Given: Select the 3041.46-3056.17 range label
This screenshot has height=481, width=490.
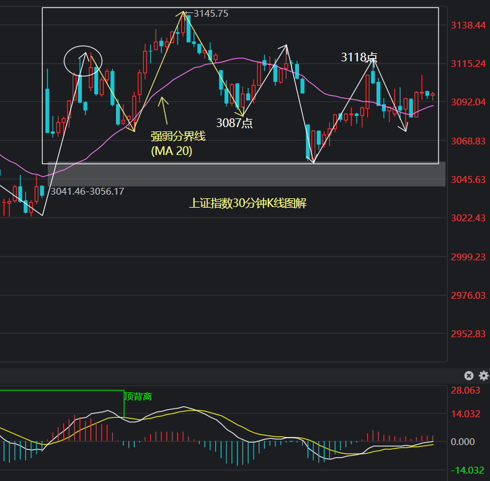Looking at the screenshot, I should (87, 191).
